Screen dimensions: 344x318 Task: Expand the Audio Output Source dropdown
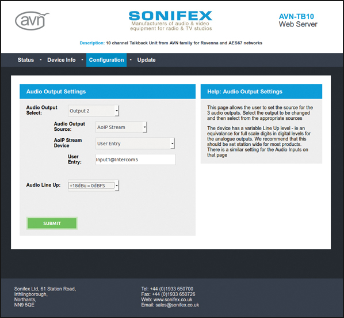pyautogui.click(x=121, y=127)
